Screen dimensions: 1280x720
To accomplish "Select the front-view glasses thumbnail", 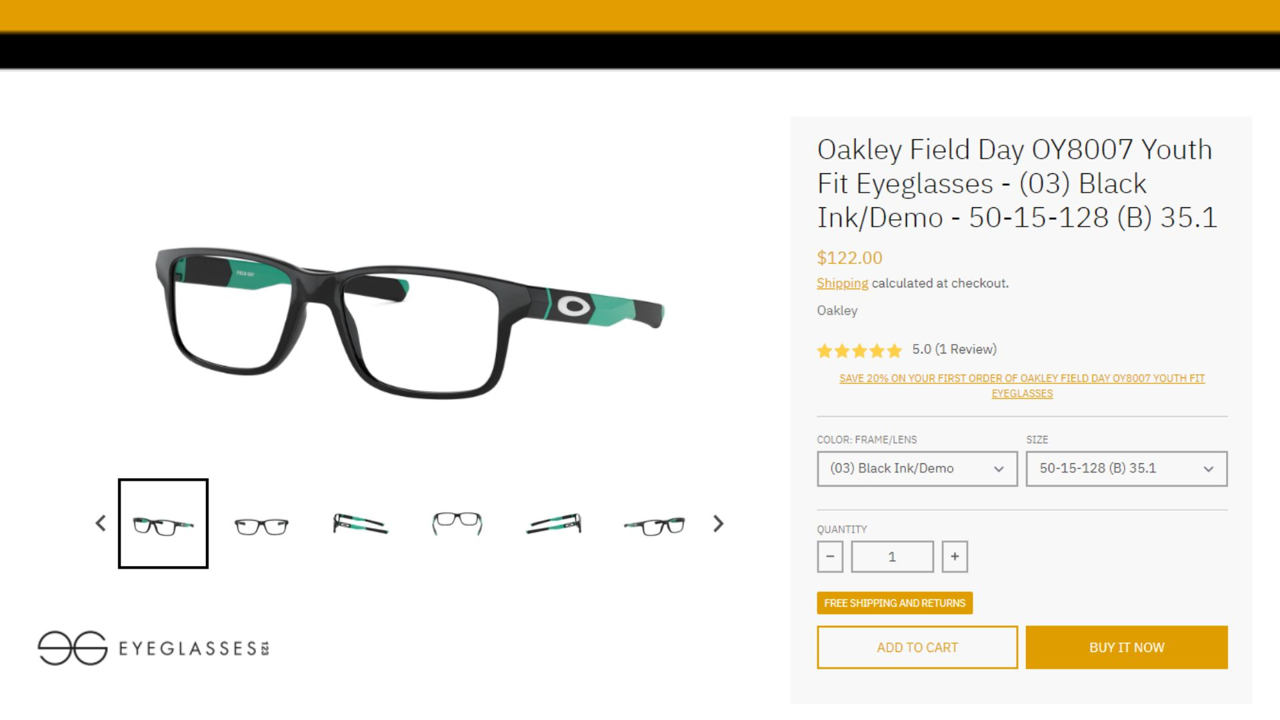I will [x=261, y=525].
